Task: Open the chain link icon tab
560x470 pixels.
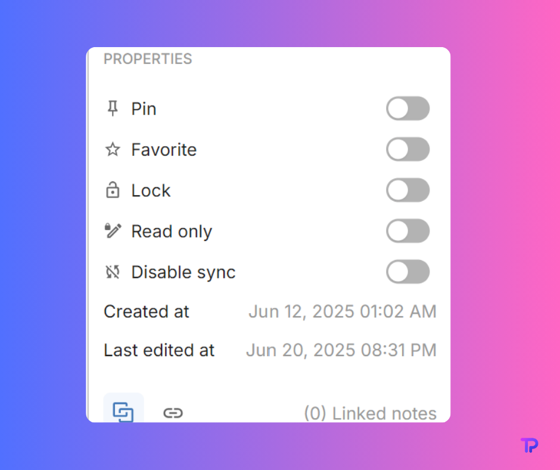Action: 173,413
